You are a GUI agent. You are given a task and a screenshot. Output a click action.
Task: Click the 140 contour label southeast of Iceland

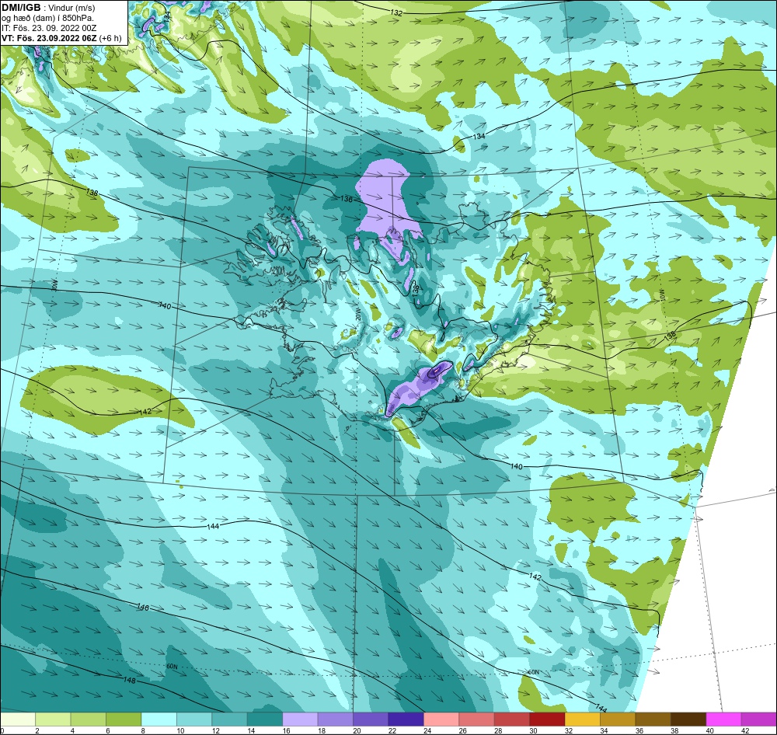[517, 466]
